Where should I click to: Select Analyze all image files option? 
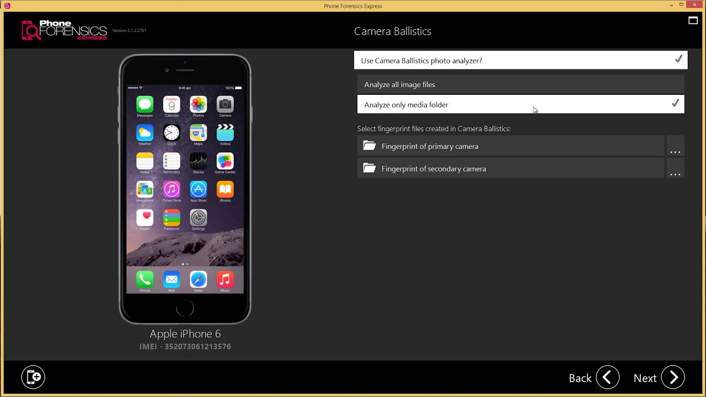521,84
